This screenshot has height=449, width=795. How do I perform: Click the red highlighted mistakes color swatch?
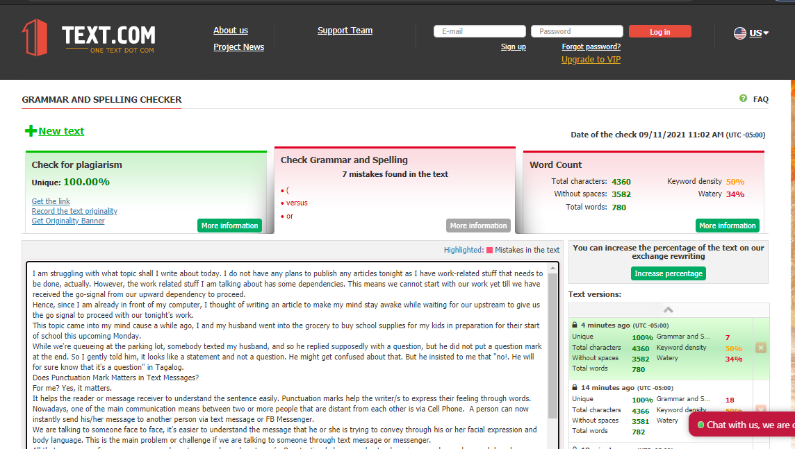[x=489, y=250]
